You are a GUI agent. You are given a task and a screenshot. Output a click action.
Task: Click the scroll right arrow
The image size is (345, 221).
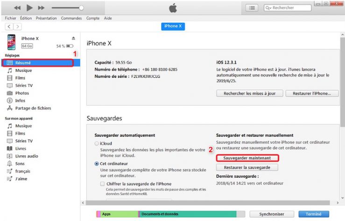click(x=338, y=203)
